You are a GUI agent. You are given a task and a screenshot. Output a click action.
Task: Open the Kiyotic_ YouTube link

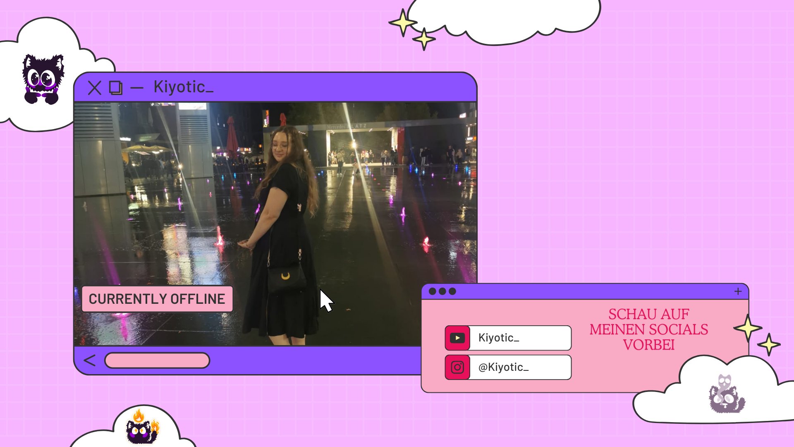(x=508, y=338)
